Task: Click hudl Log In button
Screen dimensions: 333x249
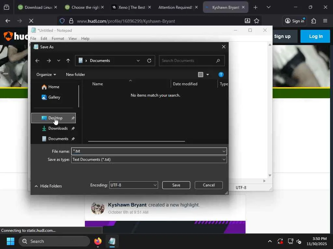Action: (316, 36)
